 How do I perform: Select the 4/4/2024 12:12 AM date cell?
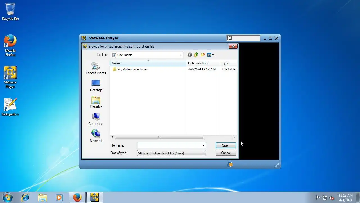coord(202,69)
